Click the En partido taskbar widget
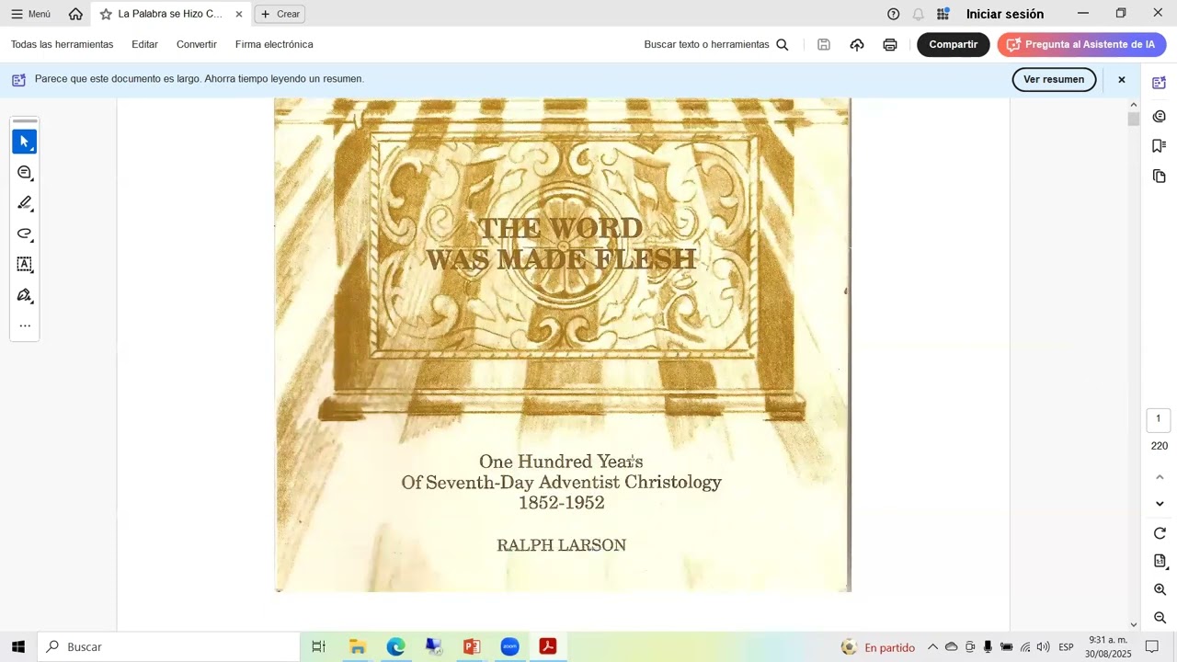This screenshot has width=1177, height=662. click(878, 647)
